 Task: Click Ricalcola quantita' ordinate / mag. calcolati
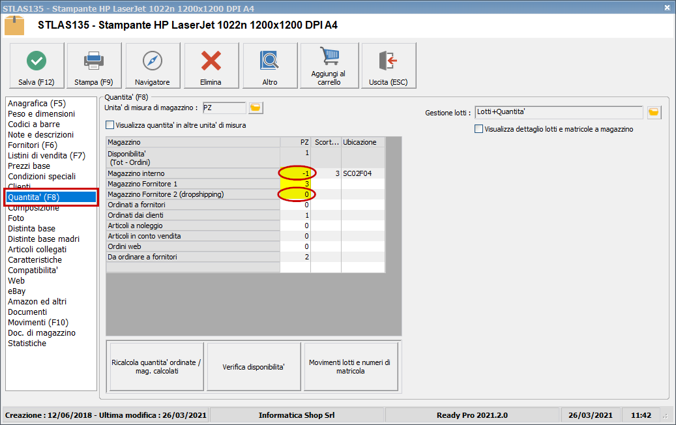click(155, 366)
